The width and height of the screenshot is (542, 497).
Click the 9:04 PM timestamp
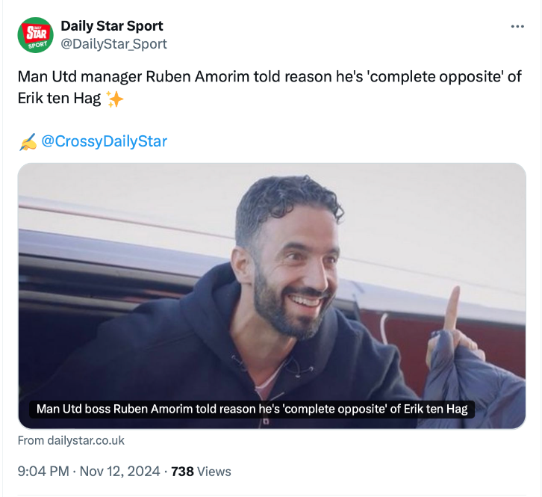(44, 472)
